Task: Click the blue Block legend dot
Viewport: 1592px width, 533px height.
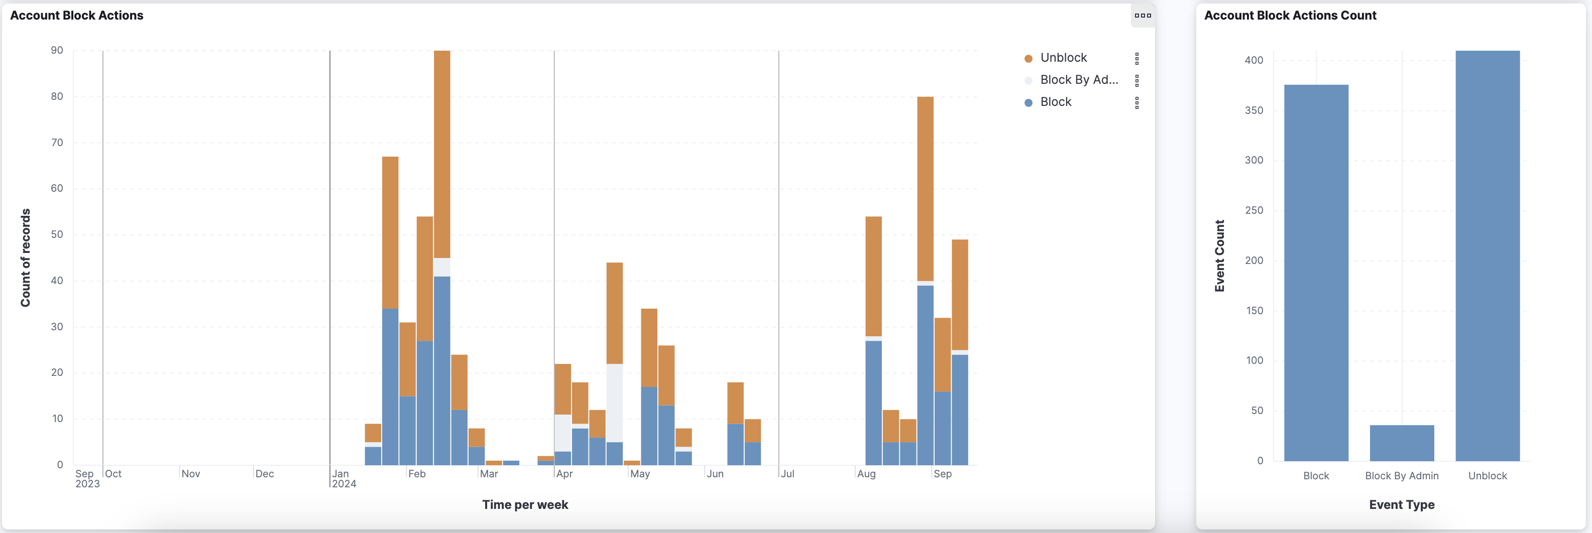Action: pos(1028,101)
